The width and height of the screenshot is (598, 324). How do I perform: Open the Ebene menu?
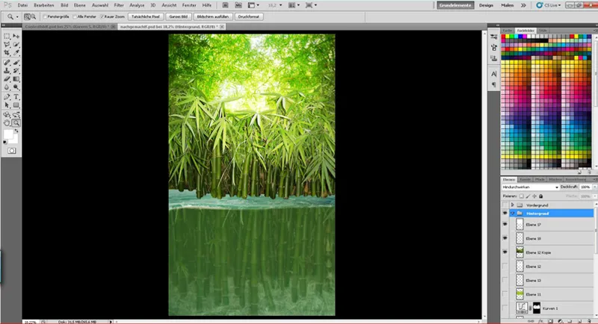point(80,5)
